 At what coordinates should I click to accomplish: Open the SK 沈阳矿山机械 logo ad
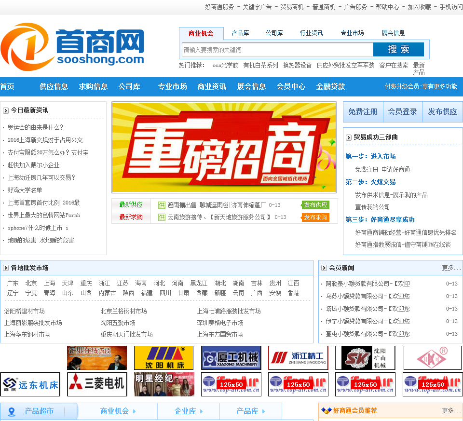tap(365, 358)
